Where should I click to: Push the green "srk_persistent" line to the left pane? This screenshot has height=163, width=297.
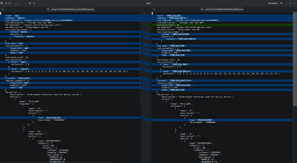150,25
